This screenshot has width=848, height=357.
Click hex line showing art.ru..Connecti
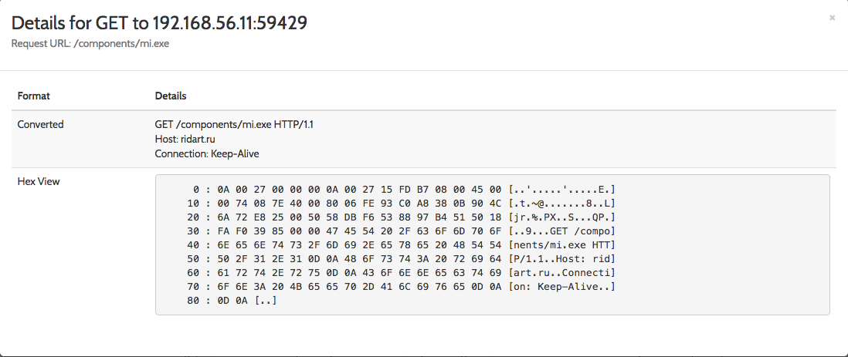(402, 273)
